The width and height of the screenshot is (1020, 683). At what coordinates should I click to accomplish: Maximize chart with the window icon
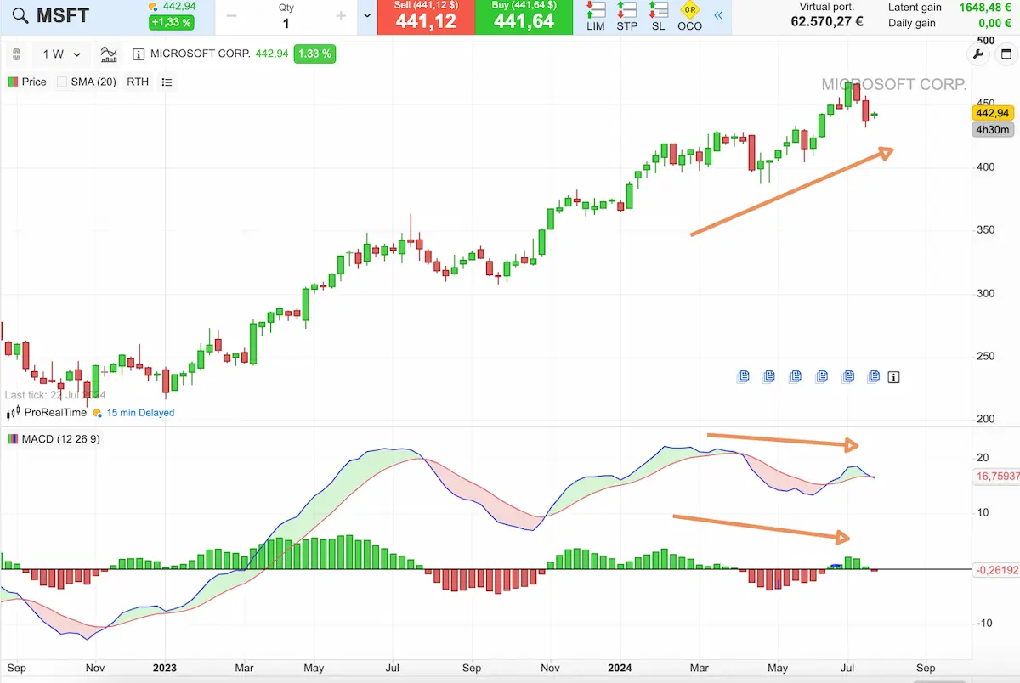point(1006,54)
